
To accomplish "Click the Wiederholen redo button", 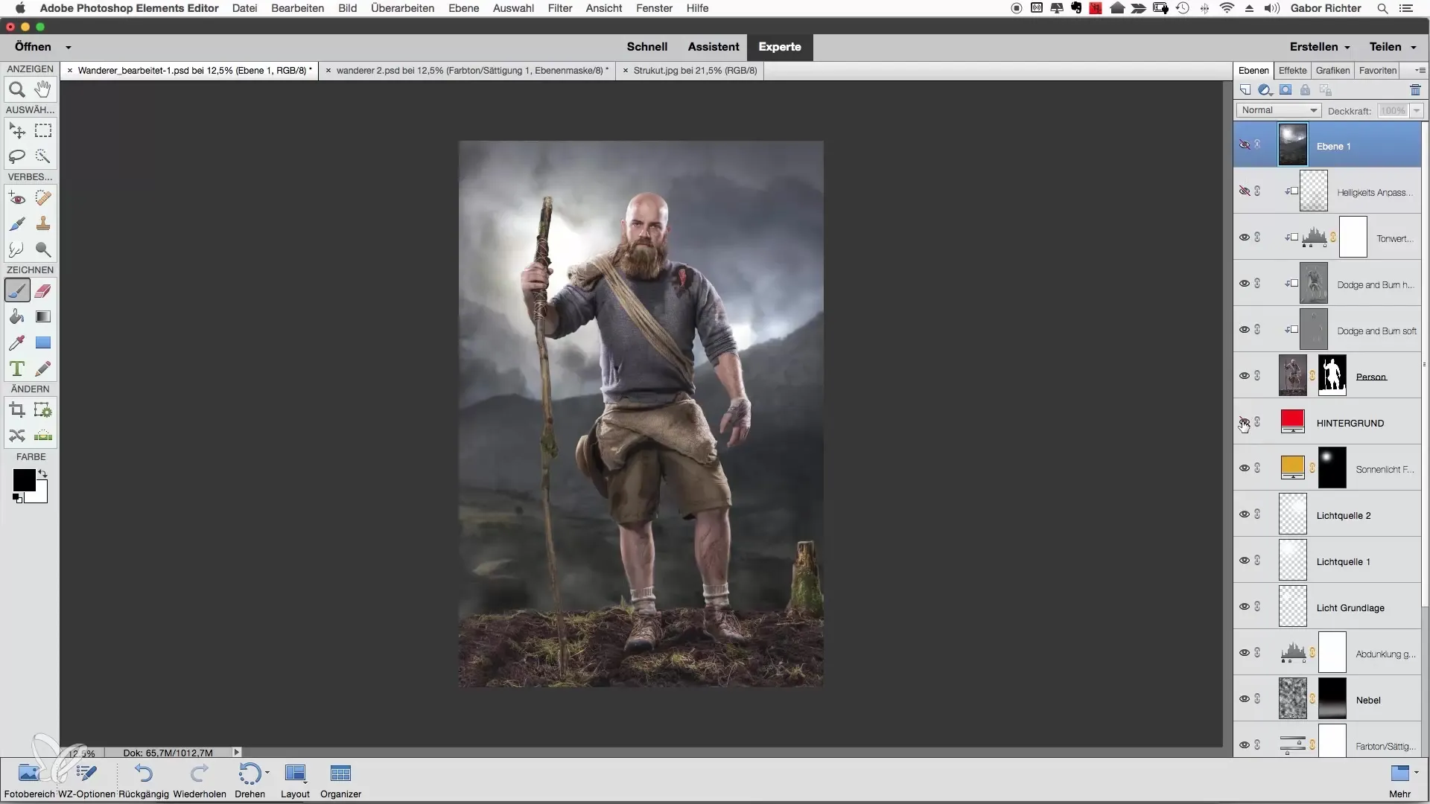I will point(200,781).
